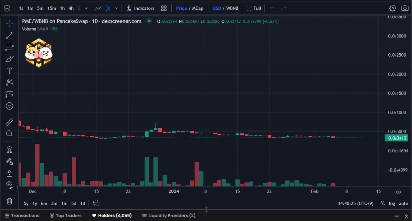Open the Transactions tab
412x221 pixels.
[x=22, y=216]
